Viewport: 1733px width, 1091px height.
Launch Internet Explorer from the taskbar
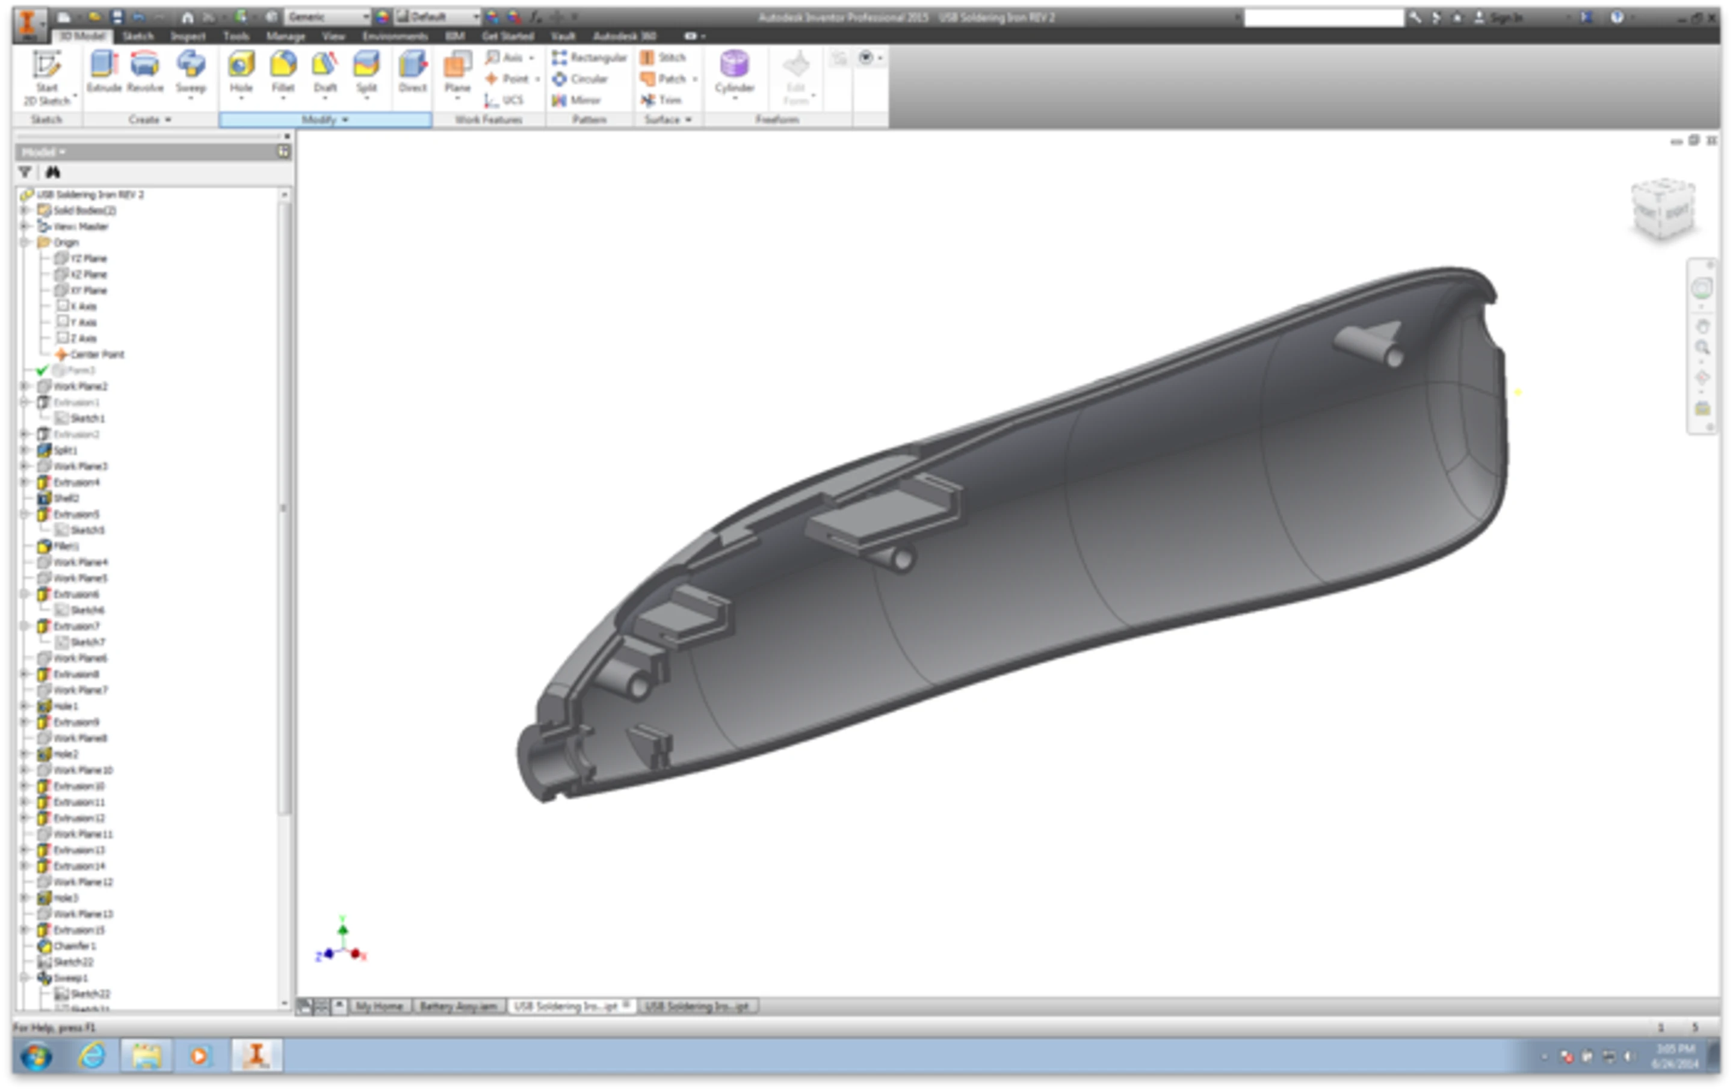92,1057
